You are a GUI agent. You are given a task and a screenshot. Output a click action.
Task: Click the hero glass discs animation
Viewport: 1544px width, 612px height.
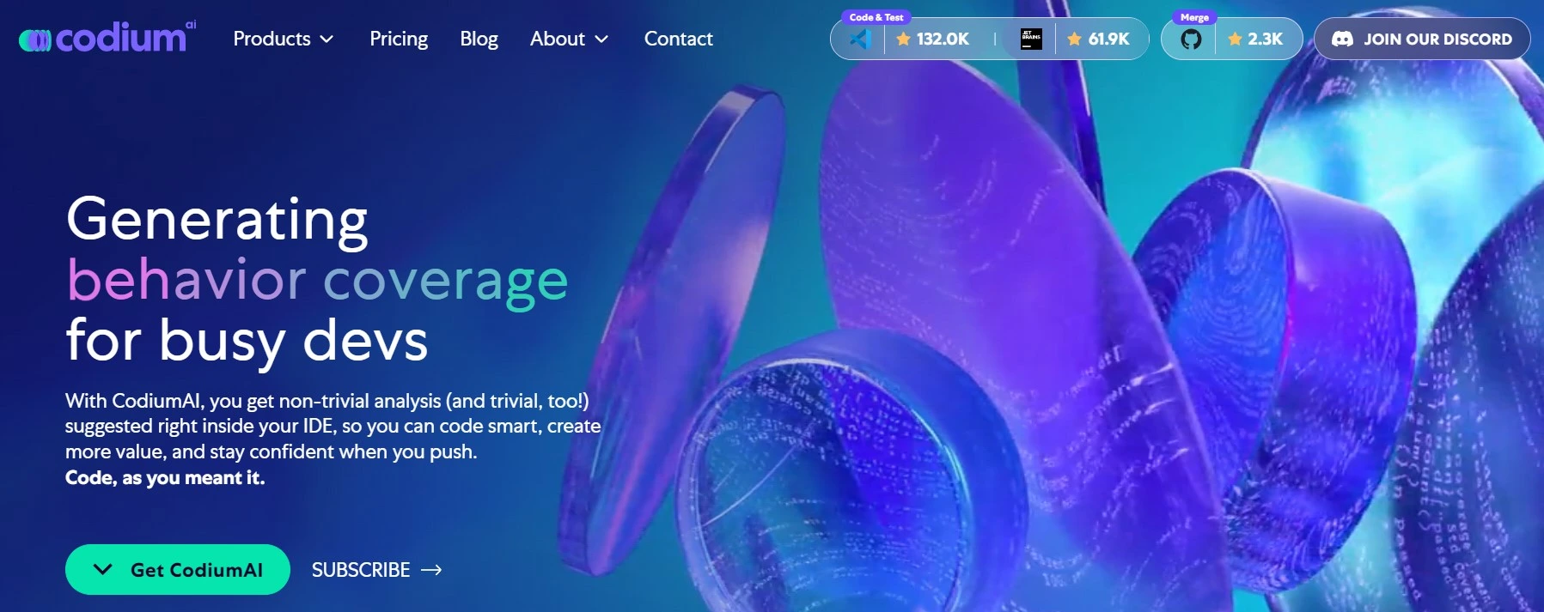tap(1031, 343)
